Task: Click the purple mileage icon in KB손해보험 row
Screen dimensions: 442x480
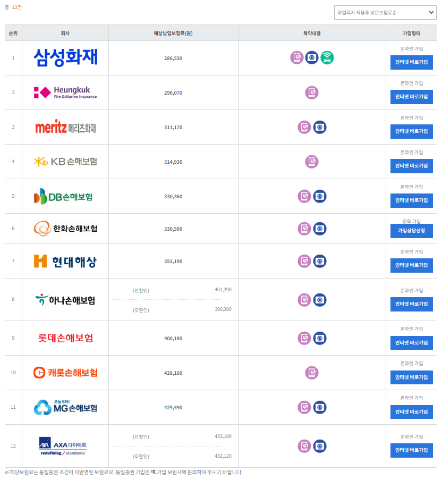Action: pyautogui.click(x=312, y=162)
